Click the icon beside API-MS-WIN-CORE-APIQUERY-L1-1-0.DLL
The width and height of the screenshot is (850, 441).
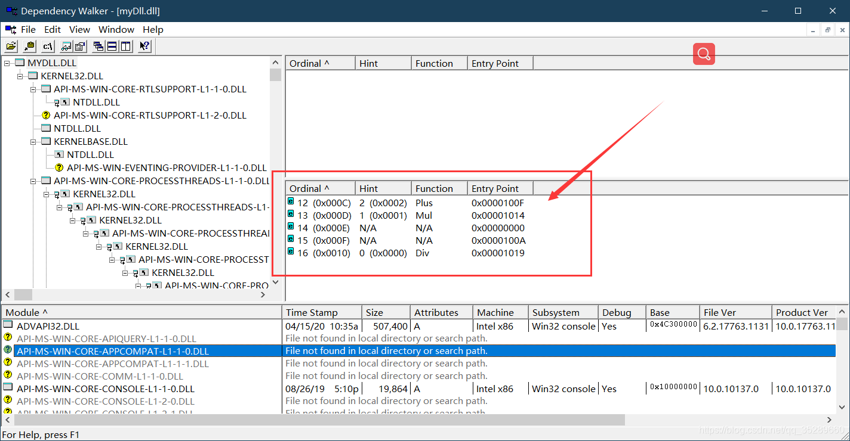click(x=8, y=338)
